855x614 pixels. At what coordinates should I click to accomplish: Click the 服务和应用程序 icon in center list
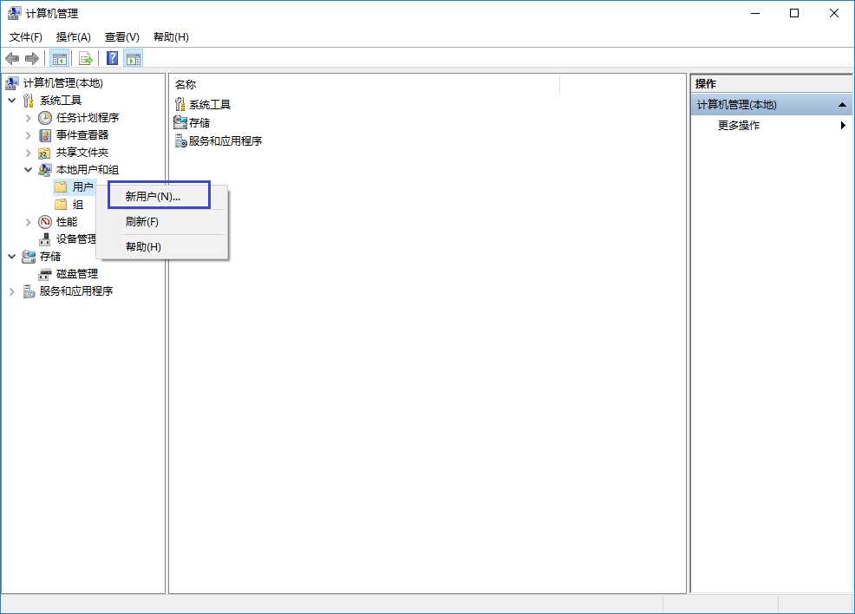[x=180, y=140]
